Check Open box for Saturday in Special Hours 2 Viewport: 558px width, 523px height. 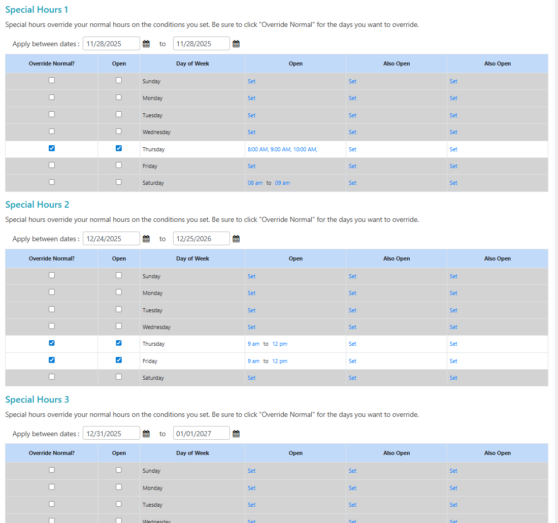click(x=119, y=377)
